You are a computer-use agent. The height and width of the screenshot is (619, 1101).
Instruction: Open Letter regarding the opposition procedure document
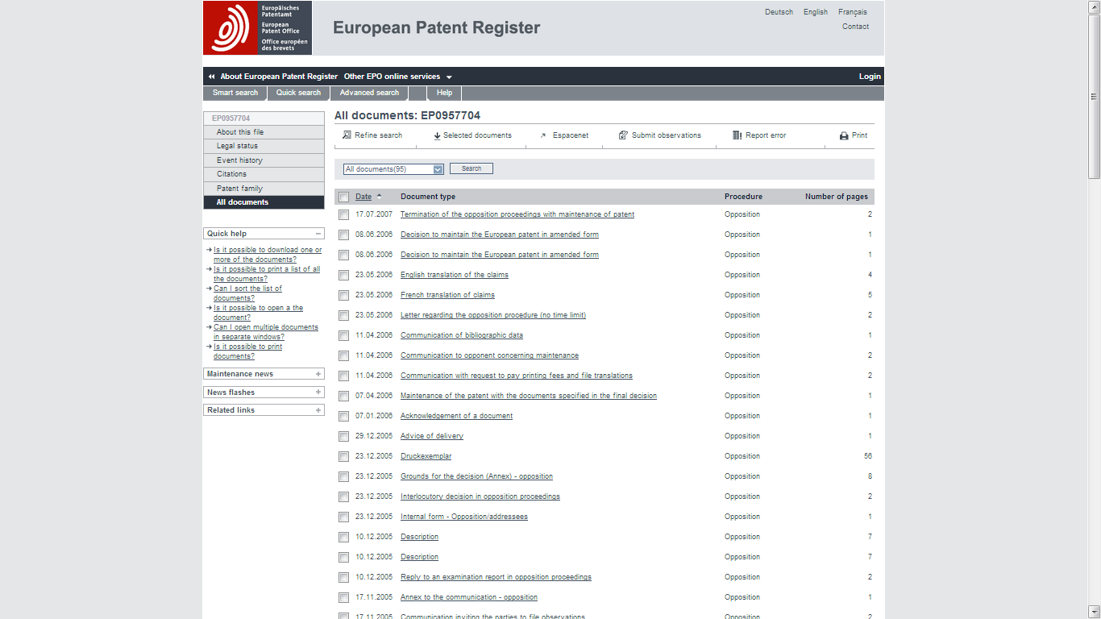pyautogui.click(x=493, y=315)
